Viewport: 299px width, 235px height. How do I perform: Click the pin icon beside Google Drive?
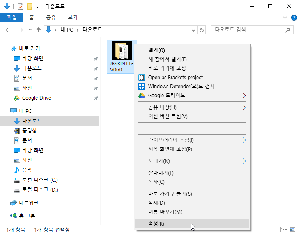pyautogui.click(x=96, y=98)
